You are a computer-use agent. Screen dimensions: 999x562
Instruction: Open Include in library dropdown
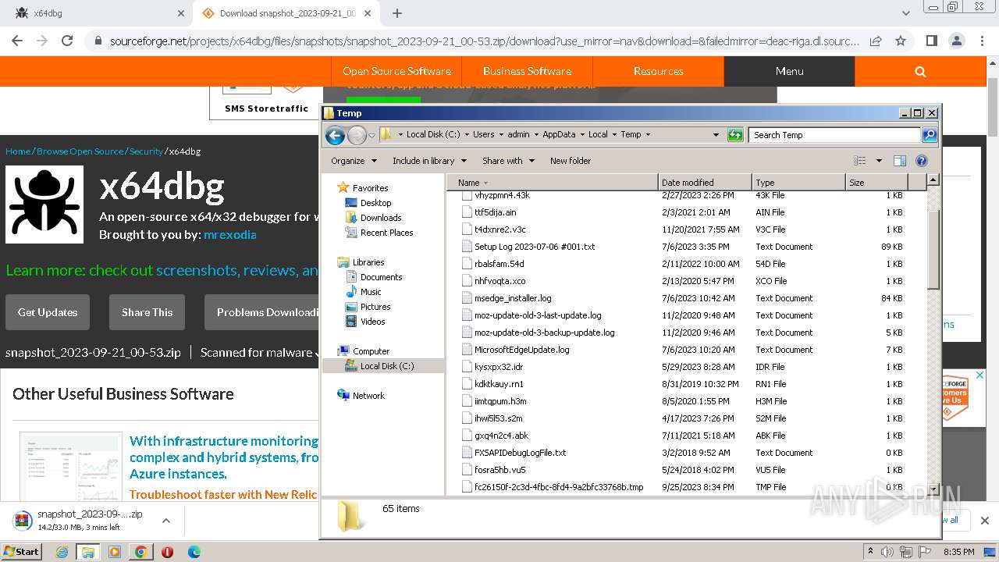point(429,161)
